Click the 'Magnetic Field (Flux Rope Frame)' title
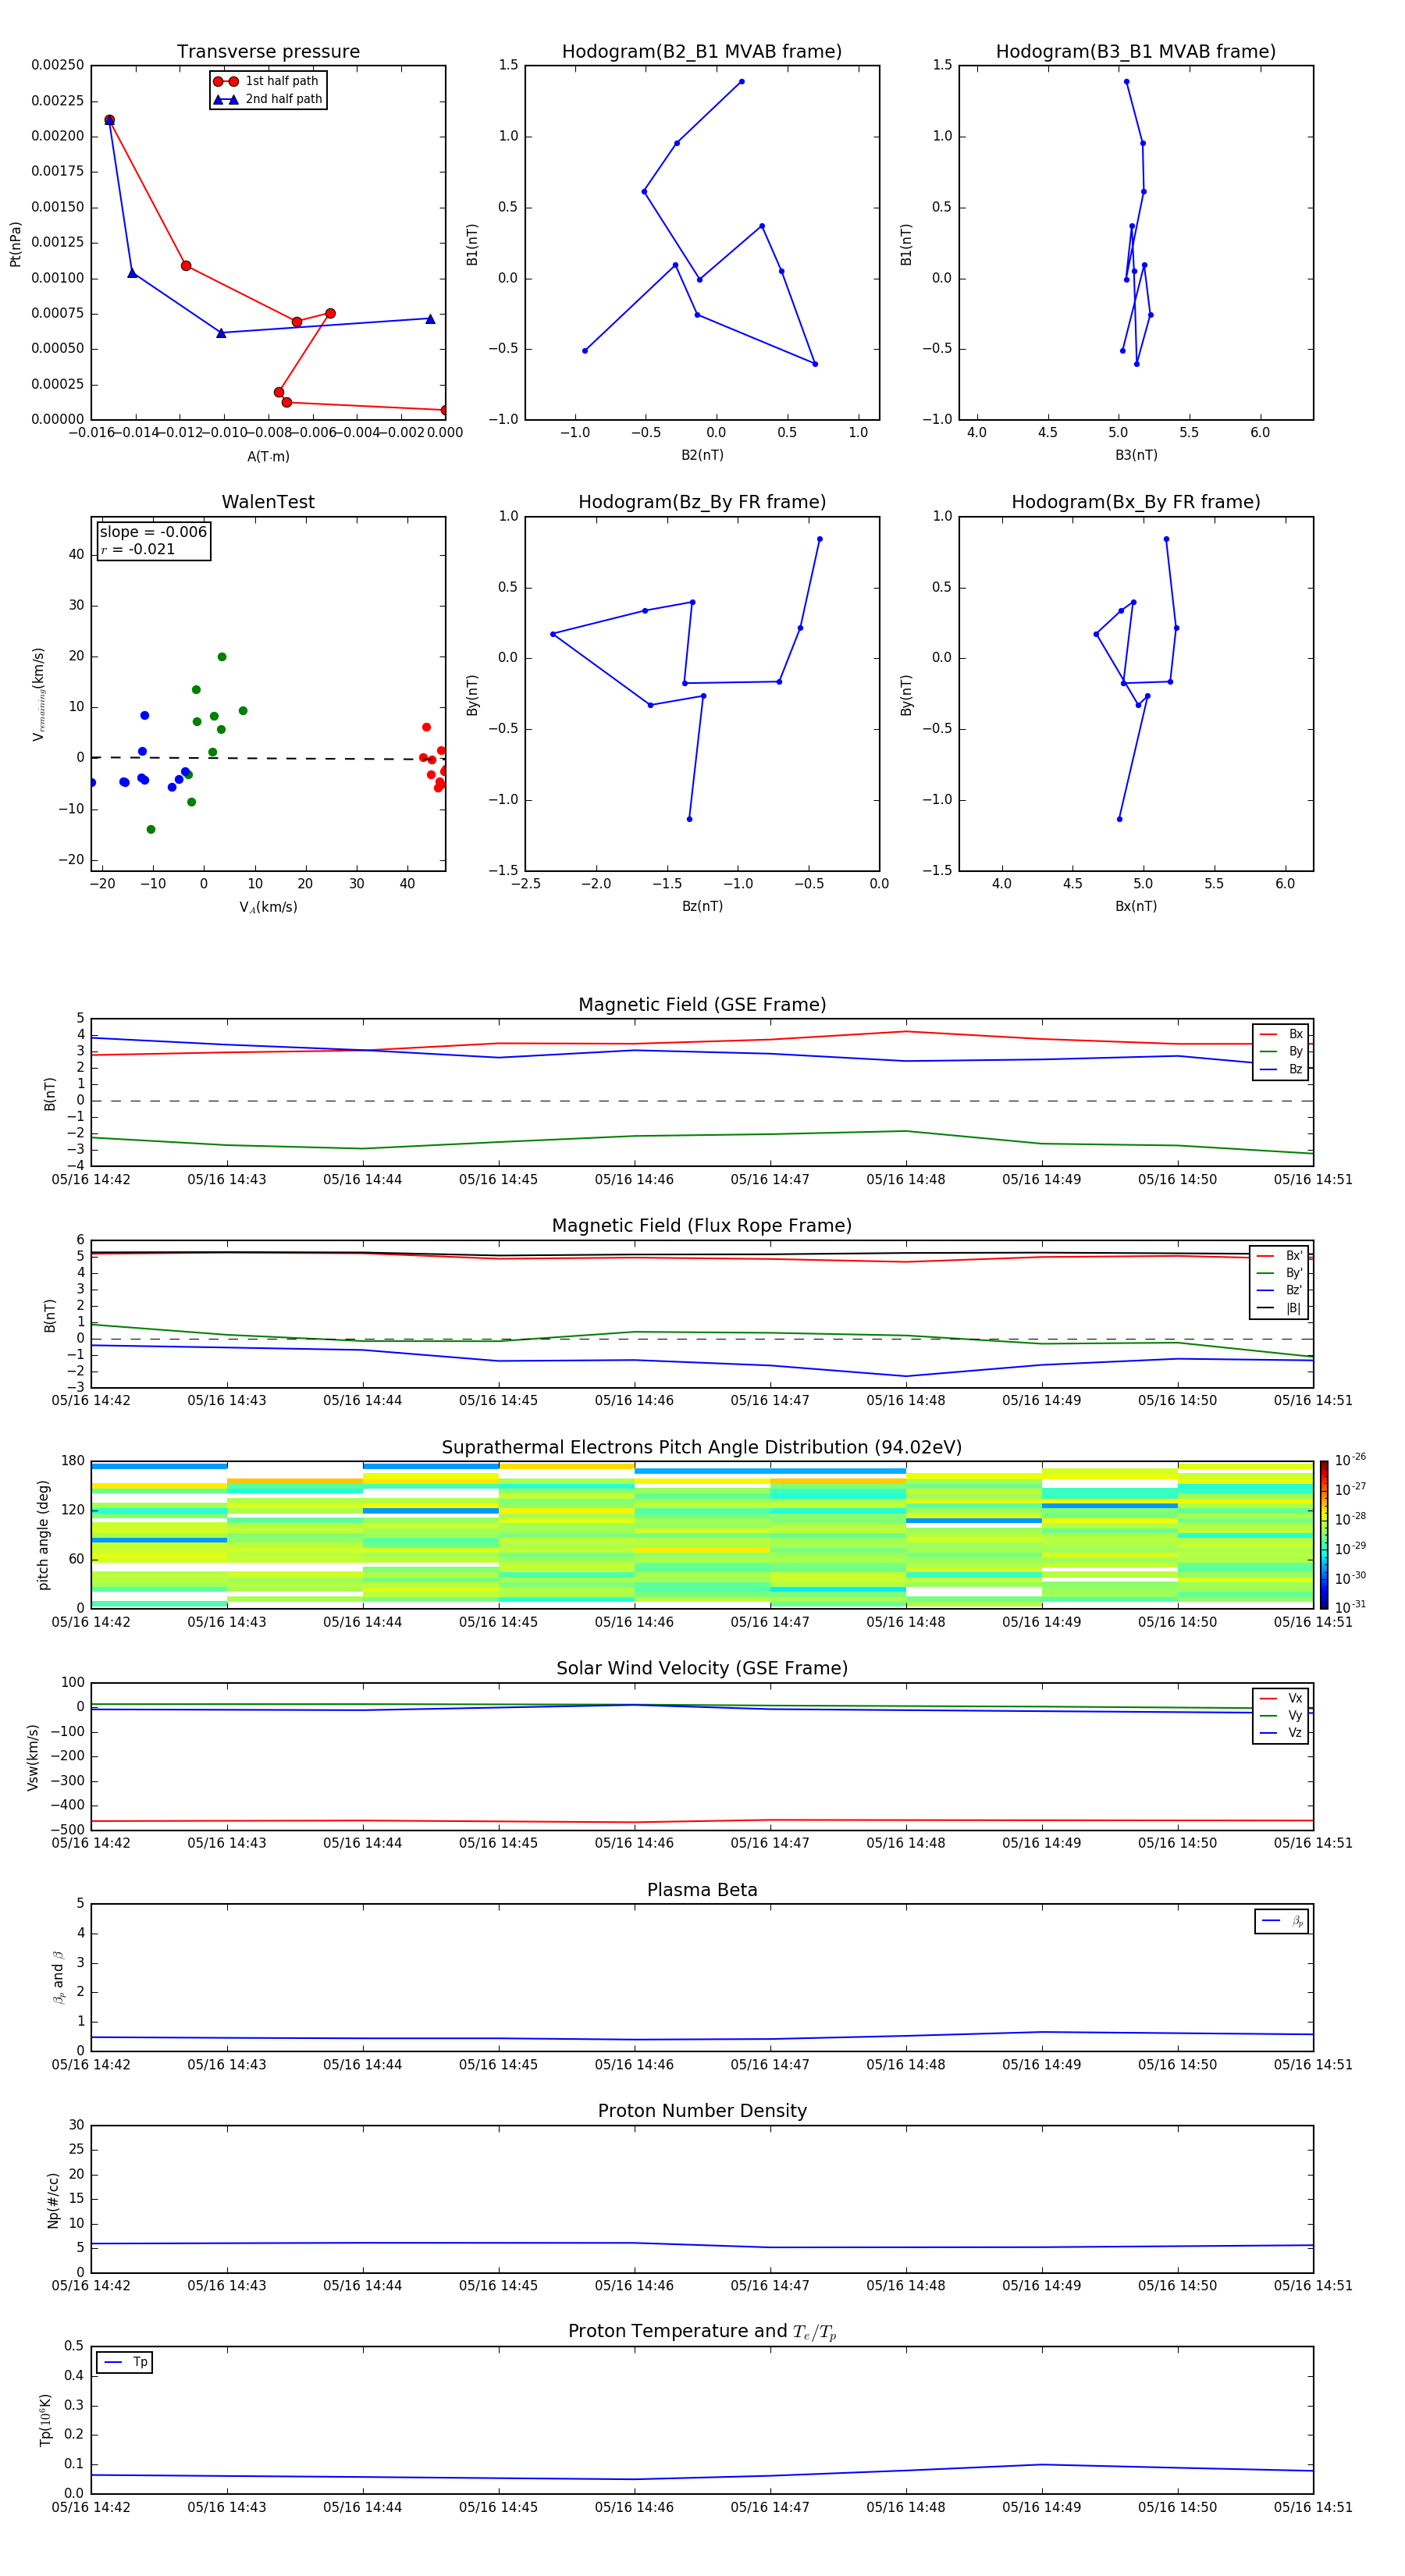 [702, 1226]
